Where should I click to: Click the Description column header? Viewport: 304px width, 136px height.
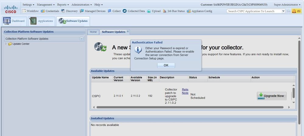[x=174, y=79]
